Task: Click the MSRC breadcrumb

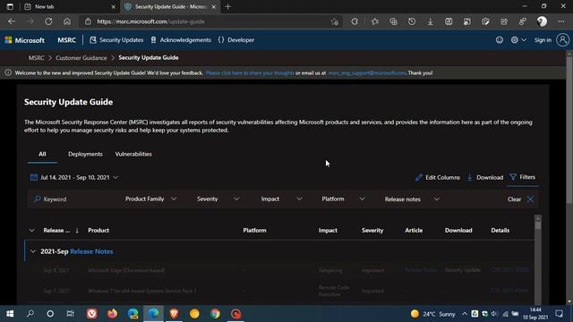Action: (x=36, y=58)
